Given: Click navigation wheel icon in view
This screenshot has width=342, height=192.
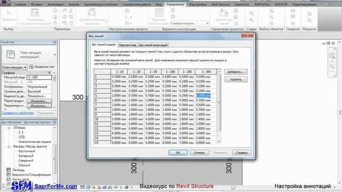Looking at the screenshot, I should [332, 55].
